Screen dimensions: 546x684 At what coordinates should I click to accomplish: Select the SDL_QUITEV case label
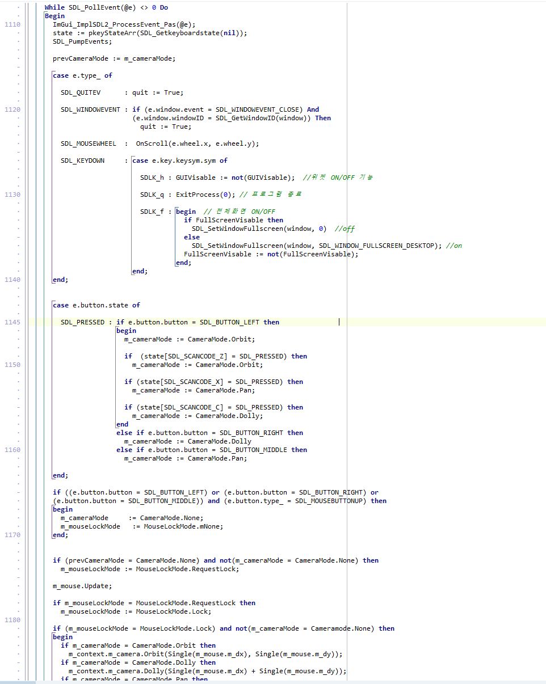point(81,92)
